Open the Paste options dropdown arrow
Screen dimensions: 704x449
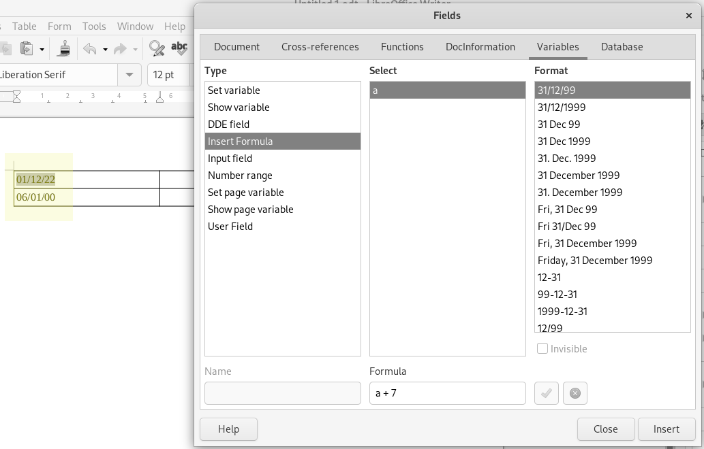click(42, 49)
